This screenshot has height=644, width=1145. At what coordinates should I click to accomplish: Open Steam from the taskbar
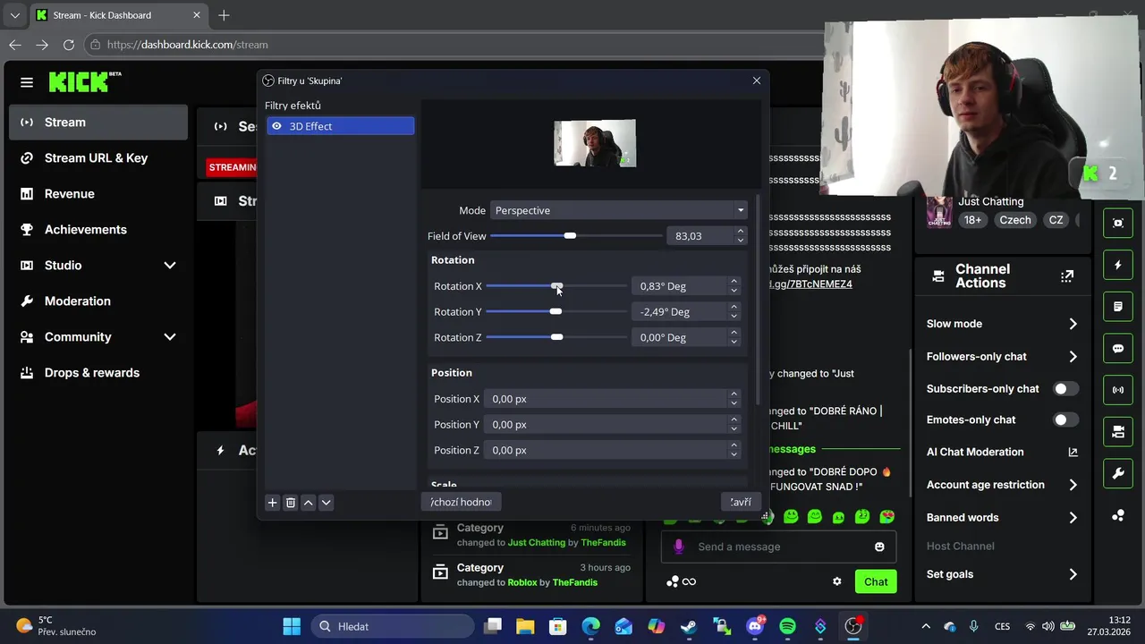coord(689,626)
